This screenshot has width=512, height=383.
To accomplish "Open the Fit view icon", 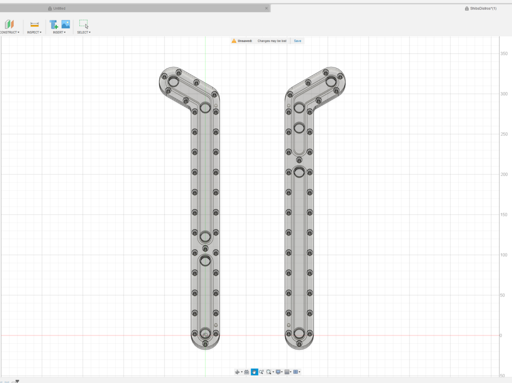I will [268, 372].
